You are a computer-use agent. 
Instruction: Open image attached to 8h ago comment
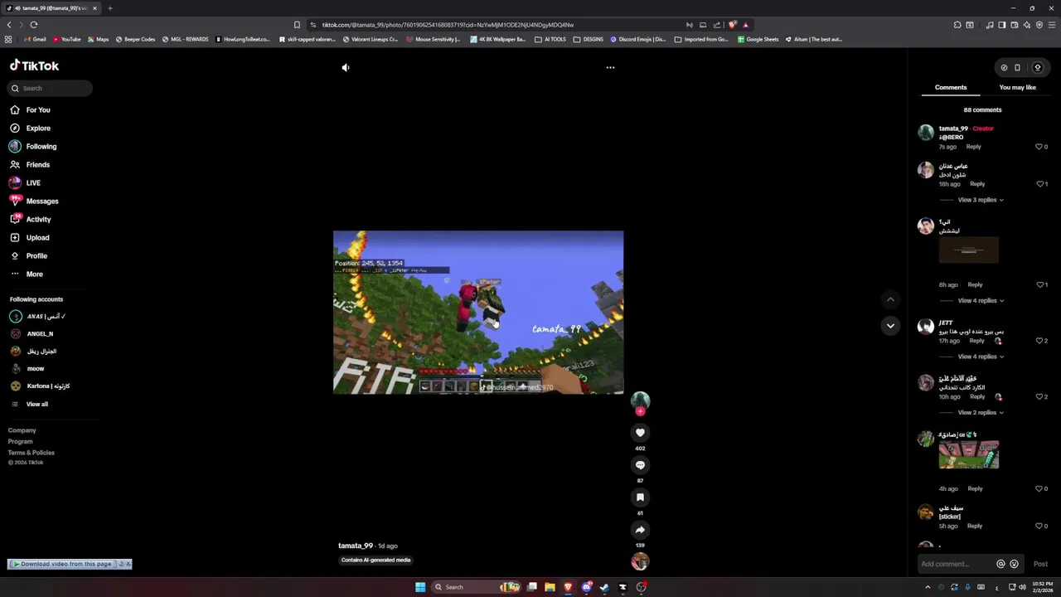click(968, 250)
